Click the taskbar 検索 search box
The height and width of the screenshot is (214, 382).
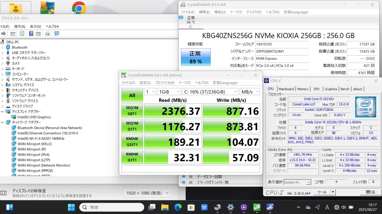112,207
